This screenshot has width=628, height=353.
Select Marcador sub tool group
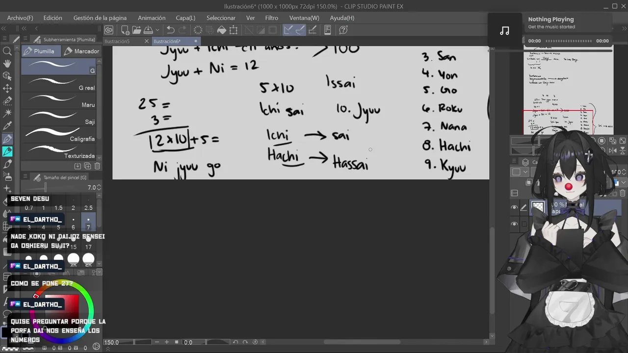tap(81, 51)
